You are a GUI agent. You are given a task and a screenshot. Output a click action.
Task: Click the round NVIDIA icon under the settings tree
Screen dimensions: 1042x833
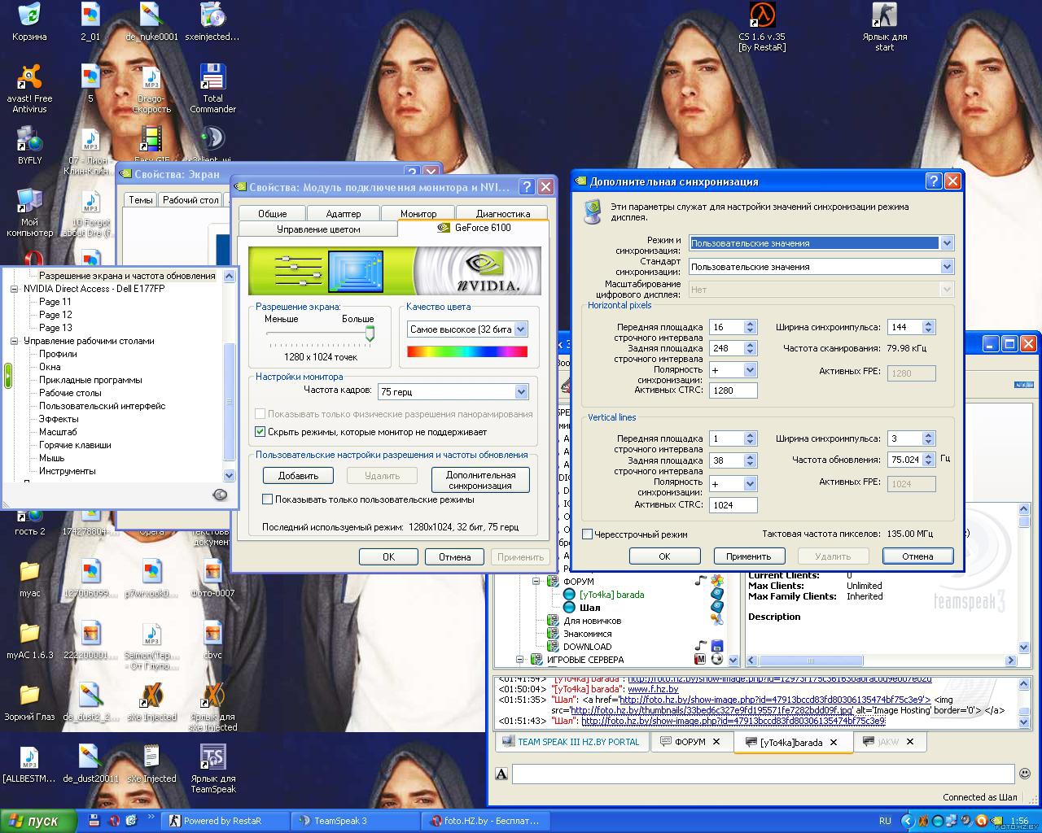pyautogui.click(x=220, y=494)
